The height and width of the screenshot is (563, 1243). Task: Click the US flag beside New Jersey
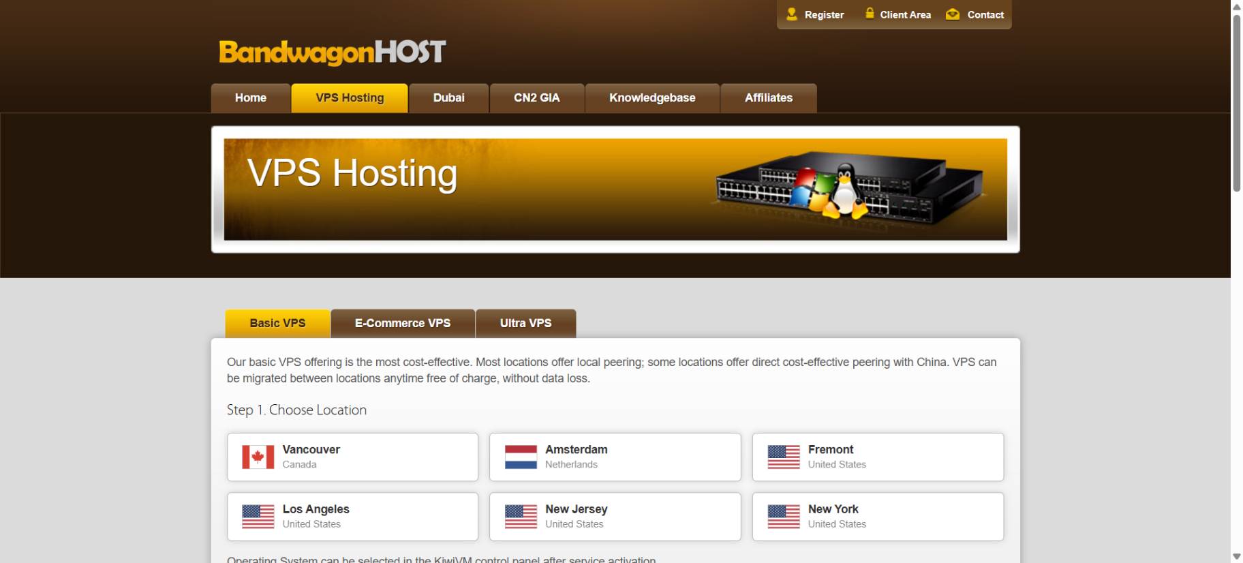521,517
